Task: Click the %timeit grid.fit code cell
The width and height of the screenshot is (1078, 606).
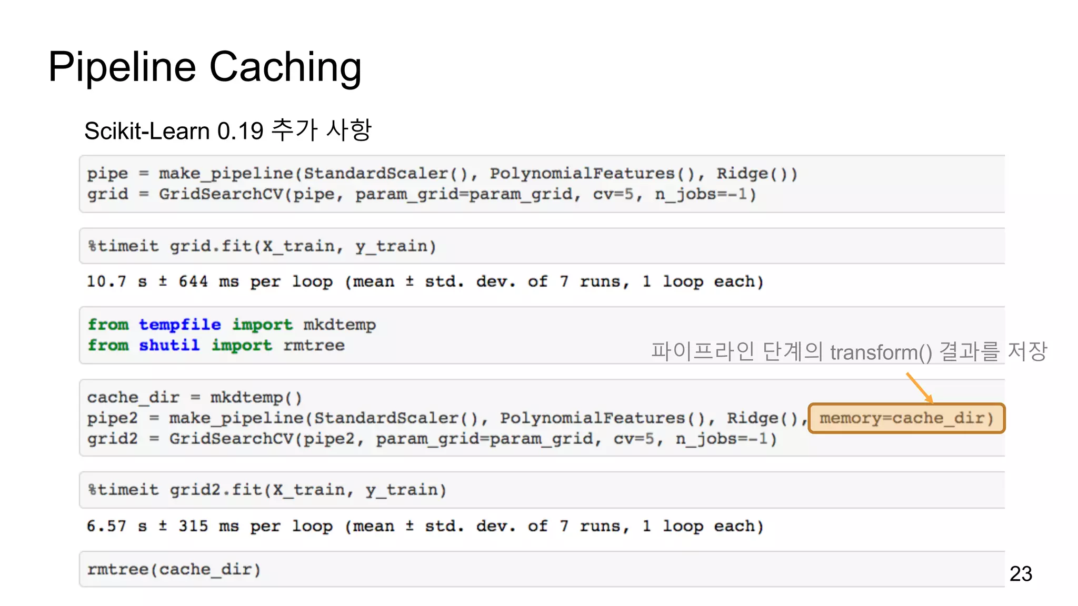Action: (x=262, y=246)
